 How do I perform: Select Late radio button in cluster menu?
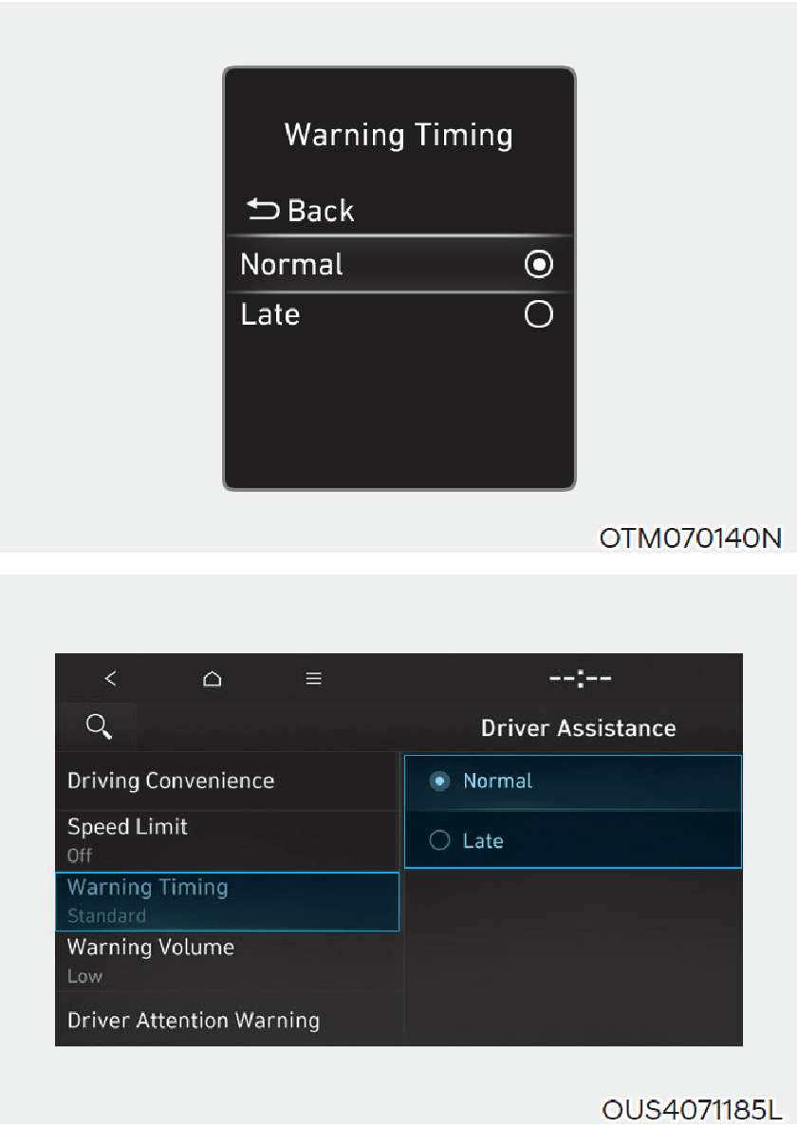click(539, 314)
